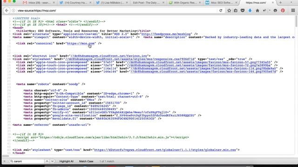Open the downloads arrow icon

250,11
